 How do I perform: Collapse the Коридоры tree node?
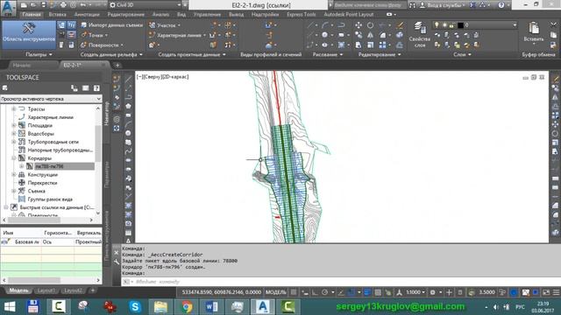(14, 158)
